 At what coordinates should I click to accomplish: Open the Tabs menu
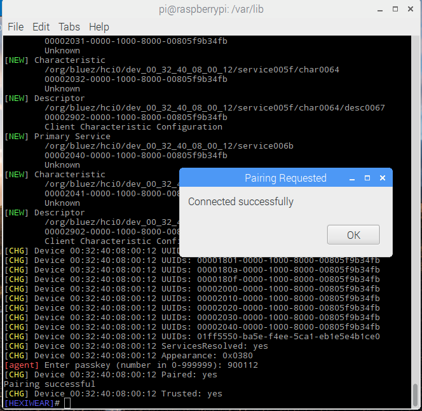click(x=69, y=27)
